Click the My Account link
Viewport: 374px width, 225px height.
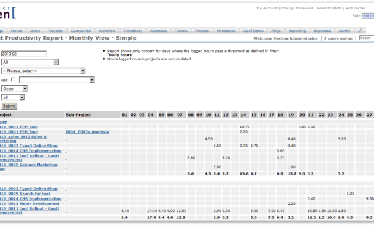pyautogui.click(x=267, y=8)
